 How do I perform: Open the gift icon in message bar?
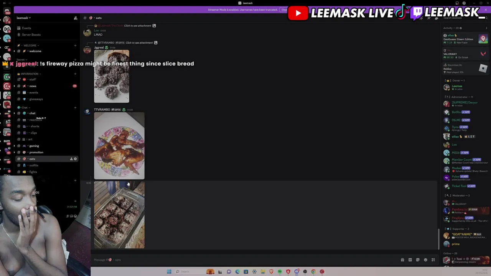click(402, 260)
